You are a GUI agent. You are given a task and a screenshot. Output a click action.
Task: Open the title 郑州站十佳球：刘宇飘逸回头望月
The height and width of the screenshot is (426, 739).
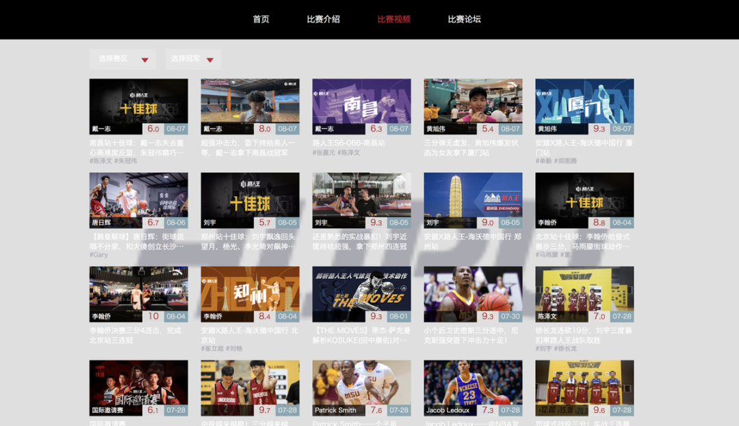pyautogui.click(x=248, y=241)
